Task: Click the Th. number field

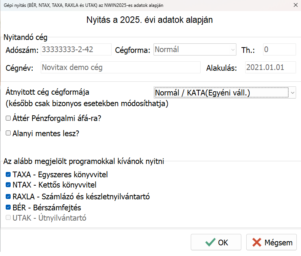Action: coord(279,49)
